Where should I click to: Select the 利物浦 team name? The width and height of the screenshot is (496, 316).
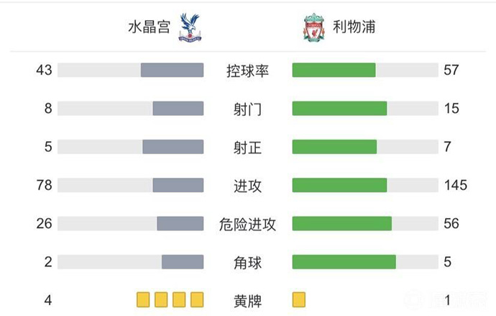coord(354,28)
